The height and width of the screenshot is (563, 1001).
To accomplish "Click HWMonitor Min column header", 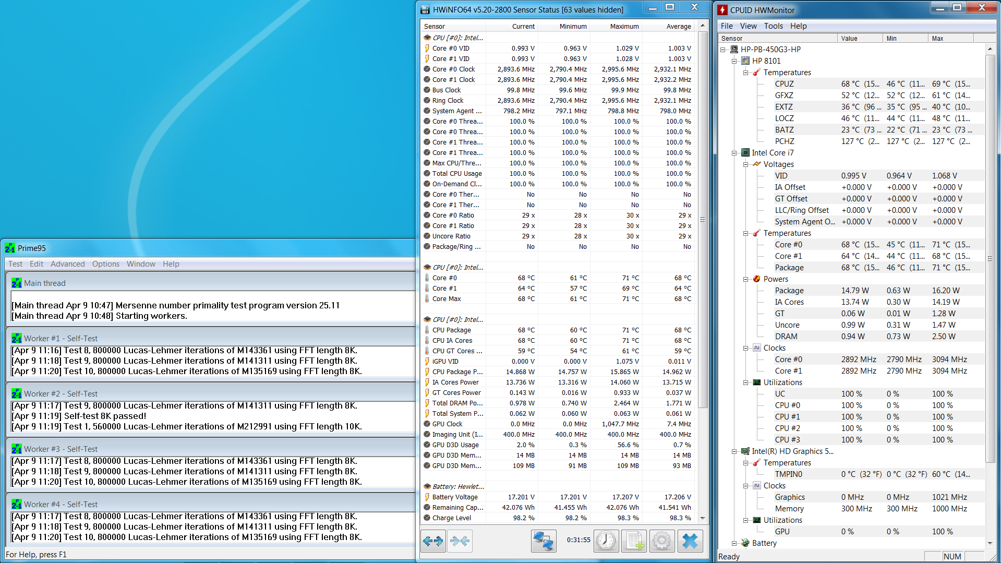I will (x=906, y=39).
